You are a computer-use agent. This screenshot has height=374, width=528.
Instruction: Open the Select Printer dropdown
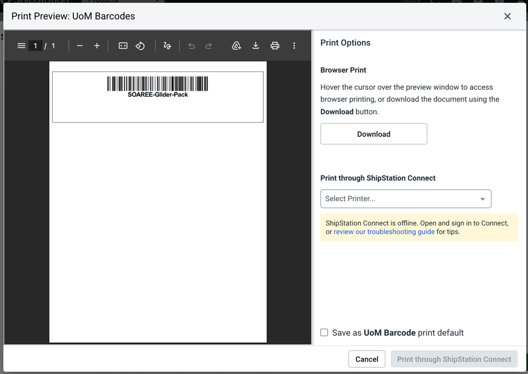(406, 199)
